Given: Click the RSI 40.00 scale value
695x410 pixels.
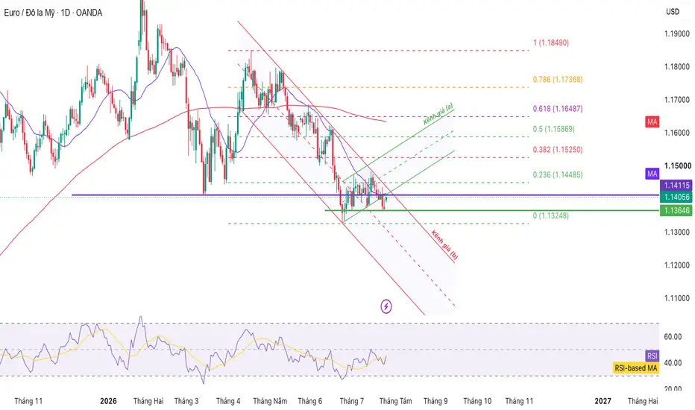Looking at the screenshot, I should point(673,363).
